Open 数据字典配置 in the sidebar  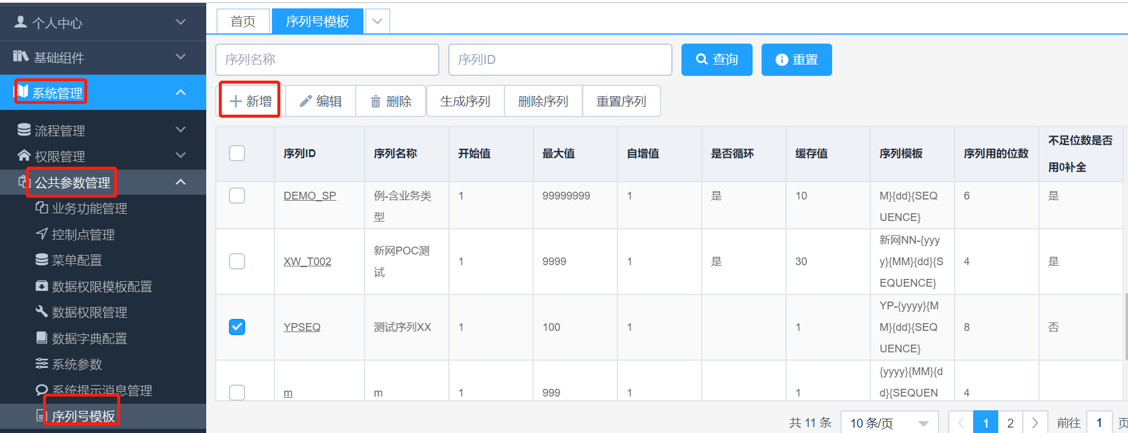click(x=89, y=339)
